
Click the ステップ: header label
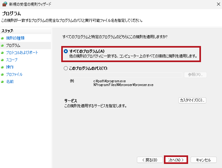click(x=7, y=31)
